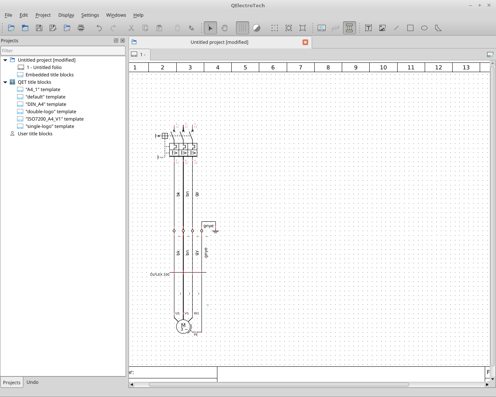Viewport: 496px width, 397px height.
Task: Select the hand view-move tool
Action: click(224, 28)
